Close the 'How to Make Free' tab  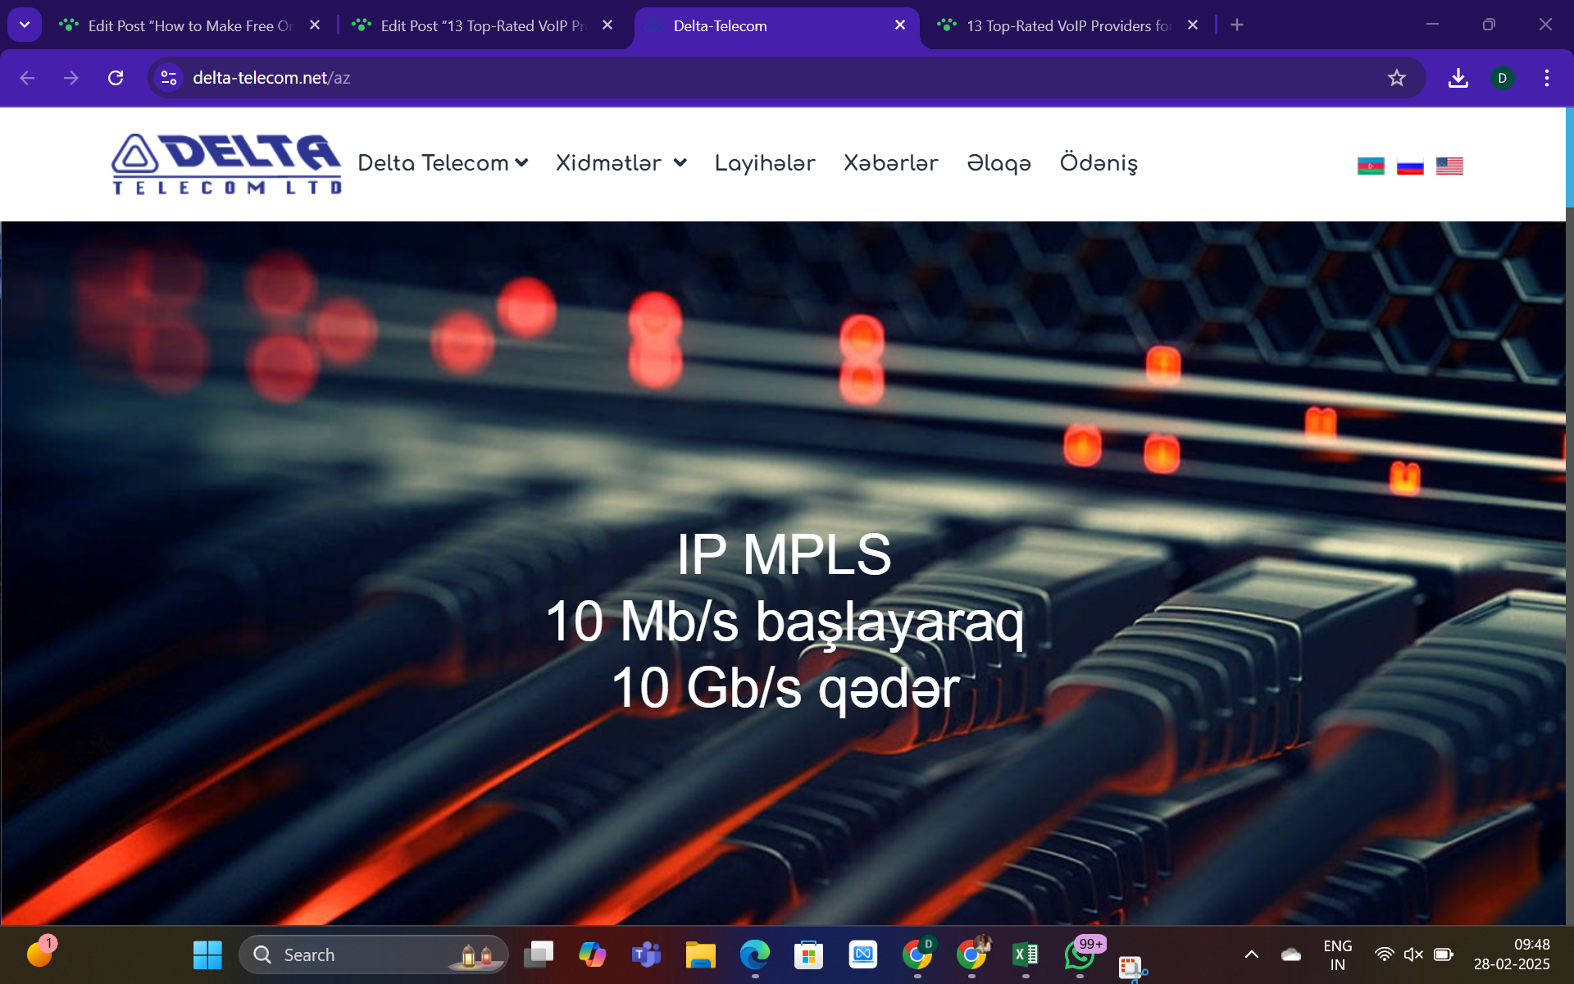click(315, 25)
